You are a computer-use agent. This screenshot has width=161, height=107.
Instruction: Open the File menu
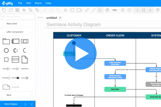point(20,3)
